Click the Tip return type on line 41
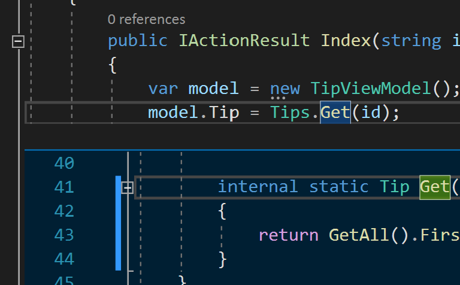This screenshot has height=285, width=460. pyautogui.click(x=395, y=187)
